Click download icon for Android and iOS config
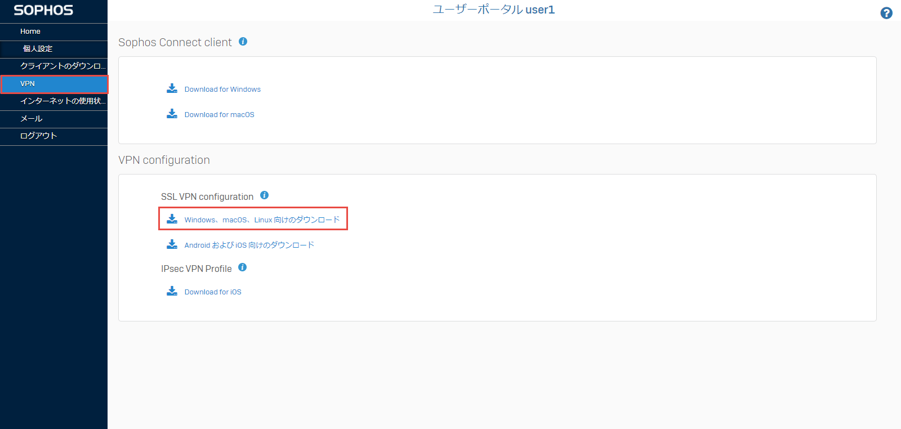The image size is (901, 429). click(172, 244)
